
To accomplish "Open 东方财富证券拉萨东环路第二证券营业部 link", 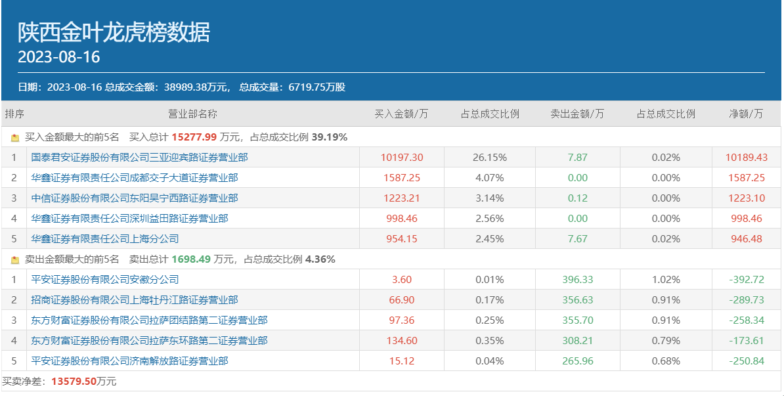I will pyautogui.click(x=149, y=341).
